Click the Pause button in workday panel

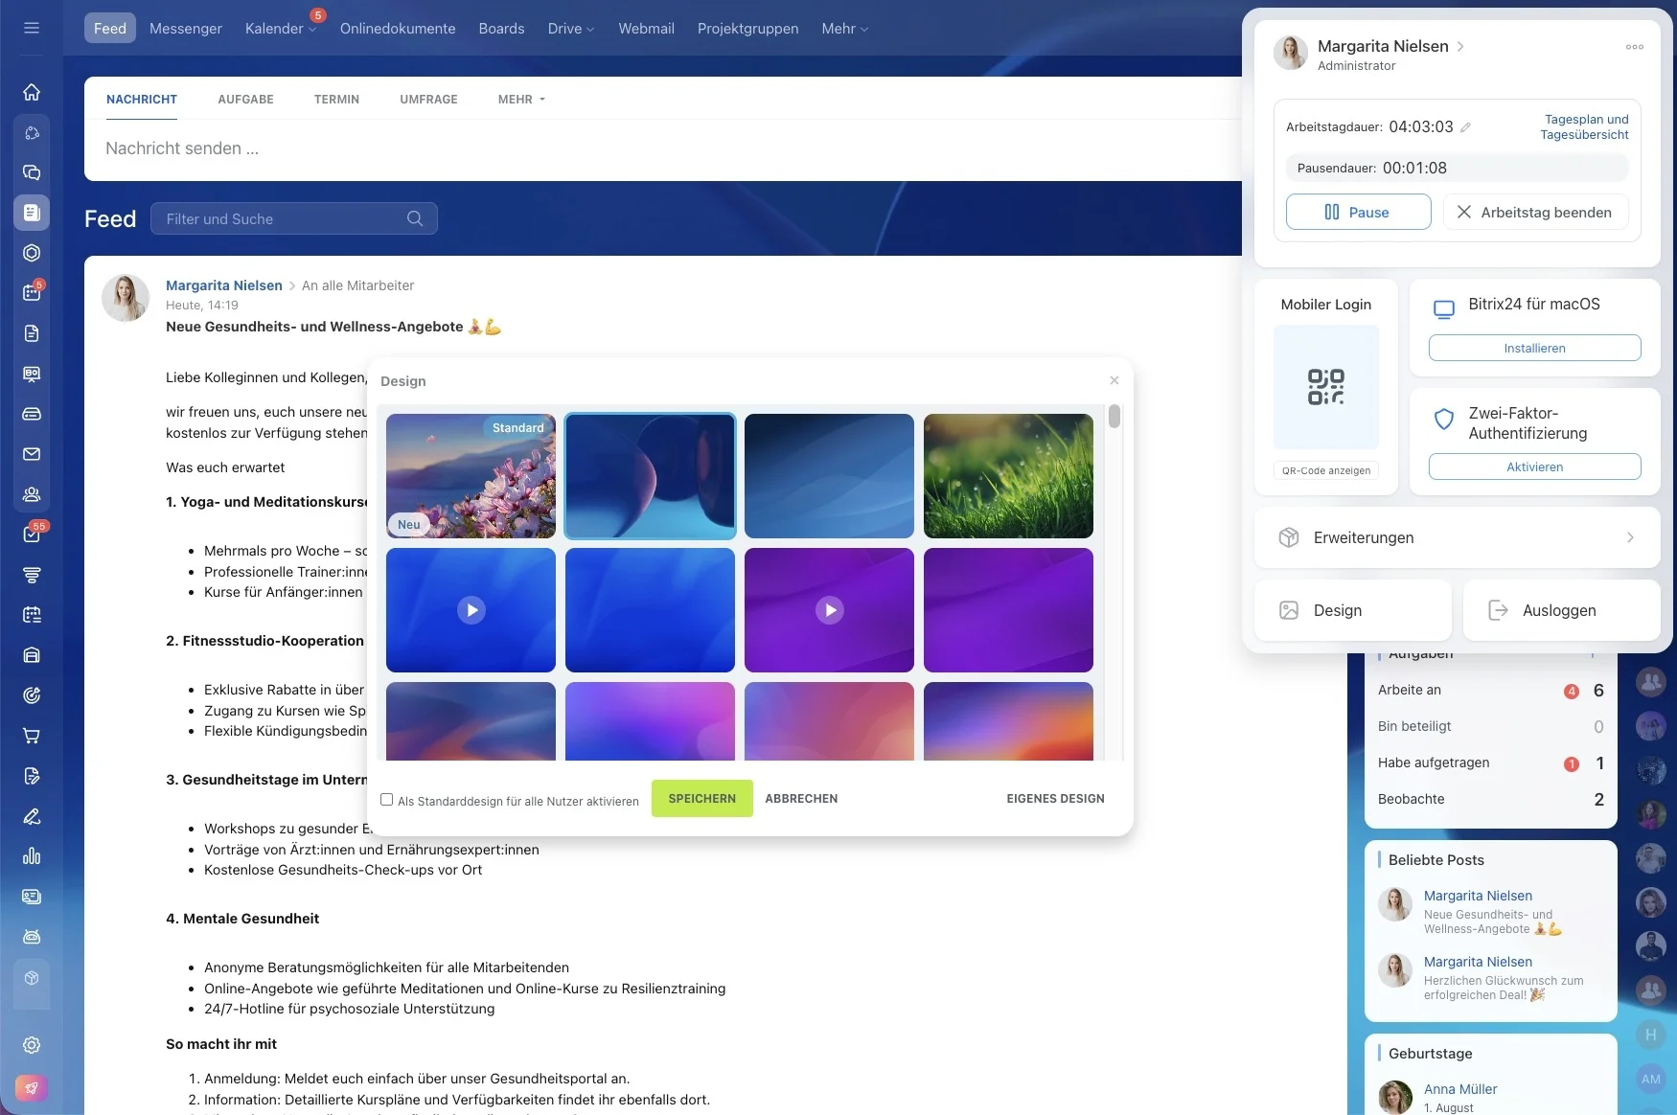coord(1358,212)
